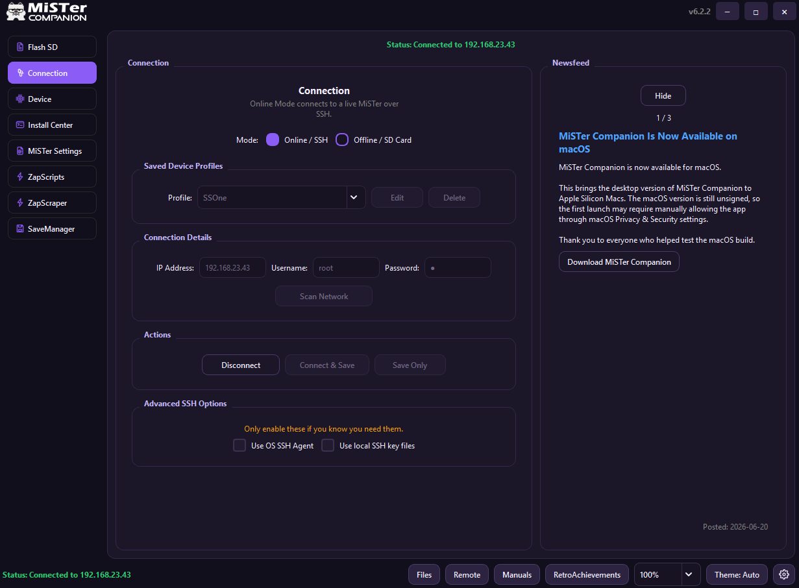Click the Connection link icon in sidebar
Image resolution: width=799 pixels, height=588 pixels.
pyautogui.click(x=20, y=73)
